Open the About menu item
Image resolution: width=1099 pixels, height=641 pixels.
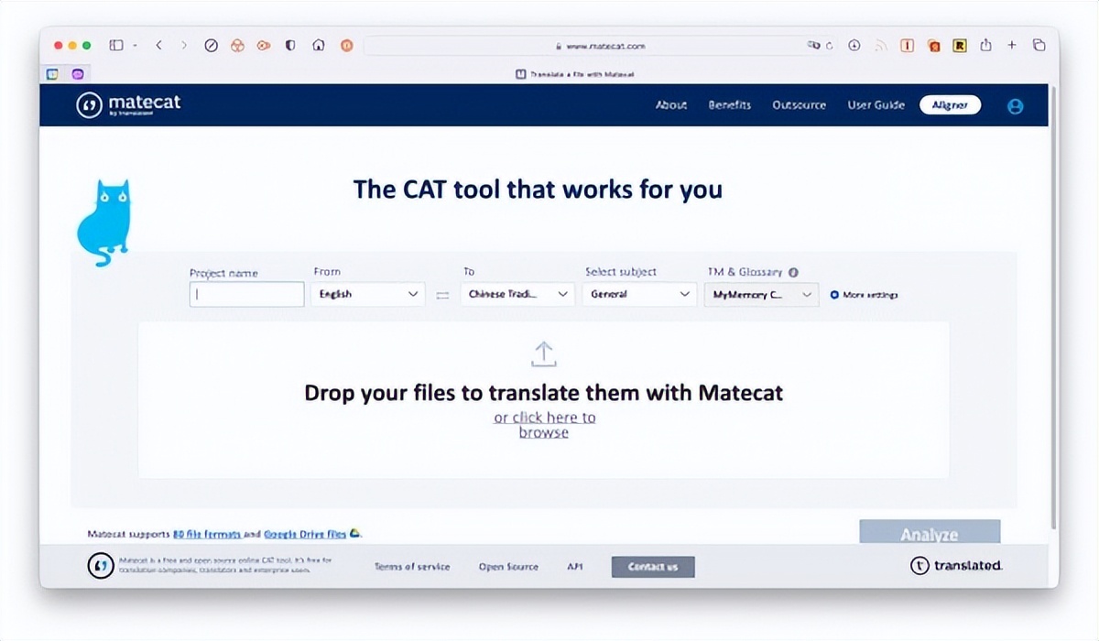coord(671,105)
